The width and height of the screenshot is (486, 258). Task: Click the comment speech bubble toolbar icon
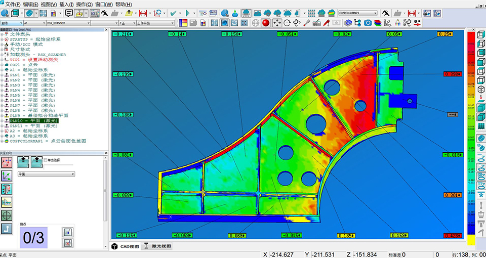69,13
